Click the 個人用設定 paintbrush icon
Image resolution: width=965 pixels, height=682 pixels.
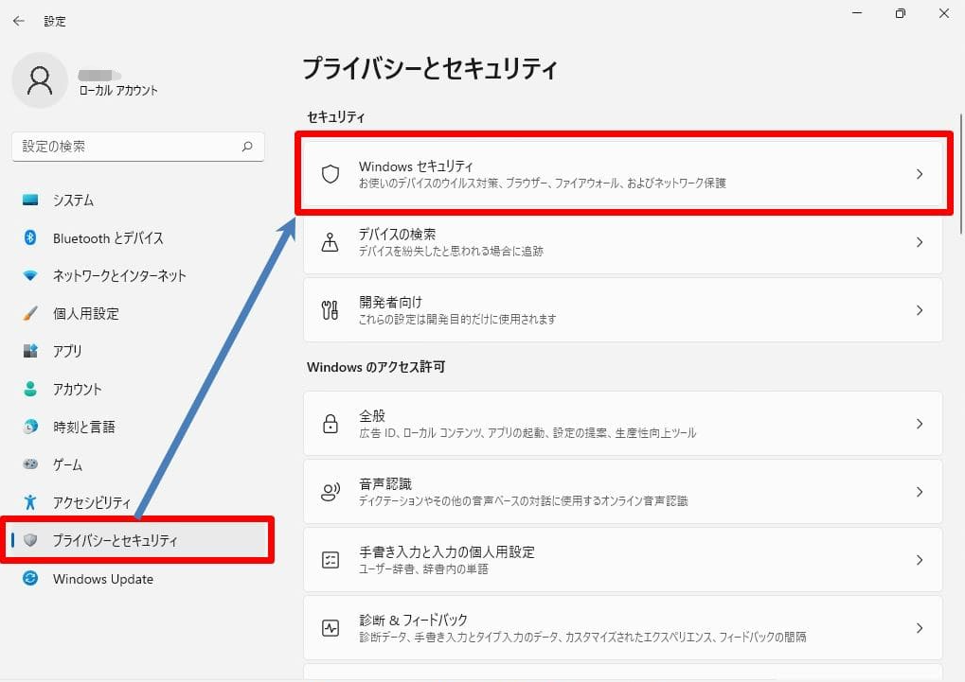[30, 313]
